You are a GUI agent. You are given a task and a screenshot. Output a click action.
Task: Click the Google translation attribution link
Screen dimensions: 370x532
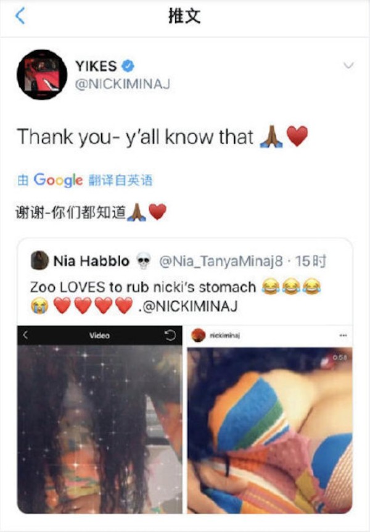pyautogui.click(x=84, y=180)
